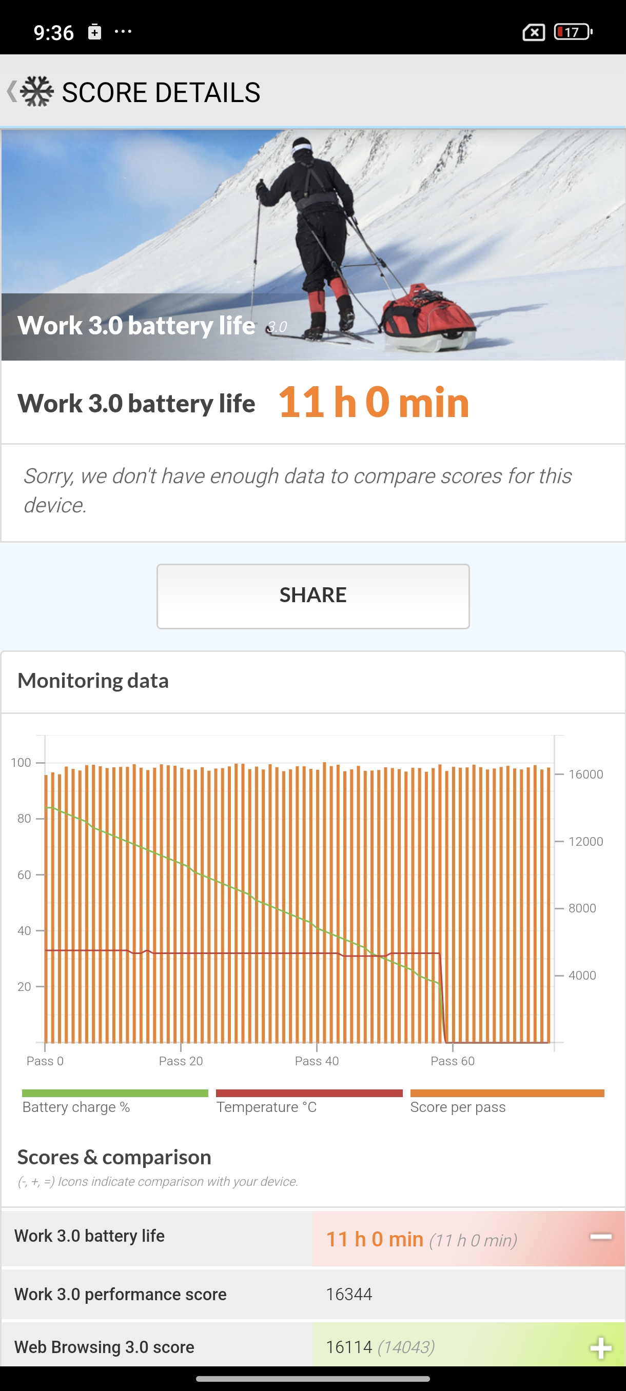Tap the three-dots notification overflow icon

tap(123, 32)
